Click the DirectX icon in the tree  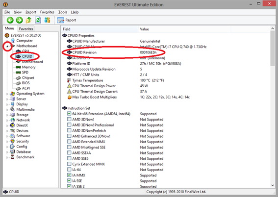click(12, 125)
